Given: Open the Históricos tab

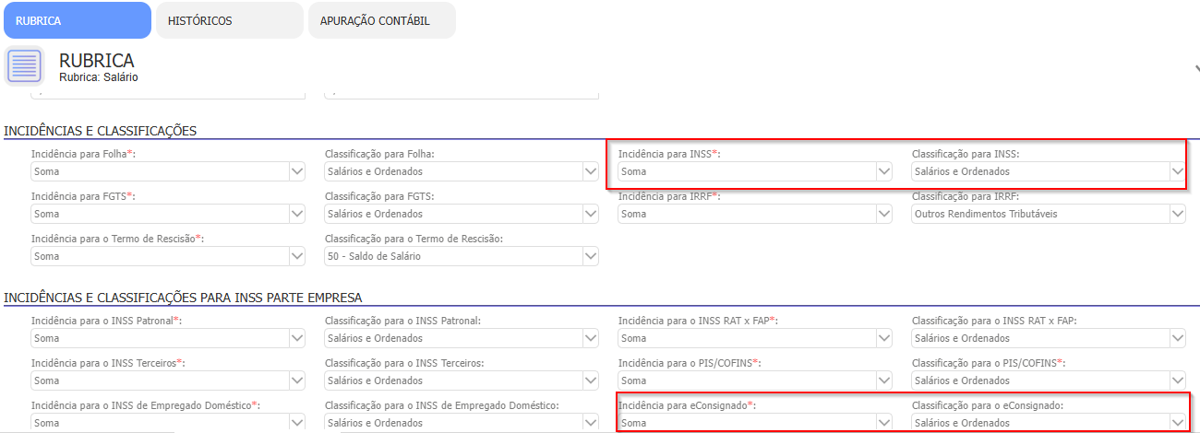Looking at the screenshot, I should pyautogui.click(x=229, y=20).
